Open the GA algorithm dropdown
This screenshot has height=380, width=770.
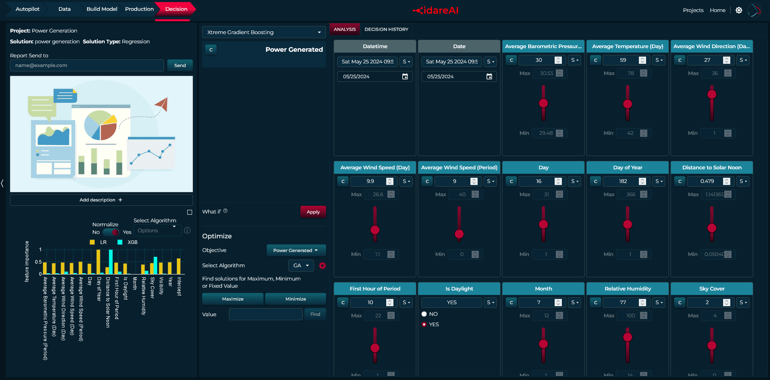[x=301, y=266]
